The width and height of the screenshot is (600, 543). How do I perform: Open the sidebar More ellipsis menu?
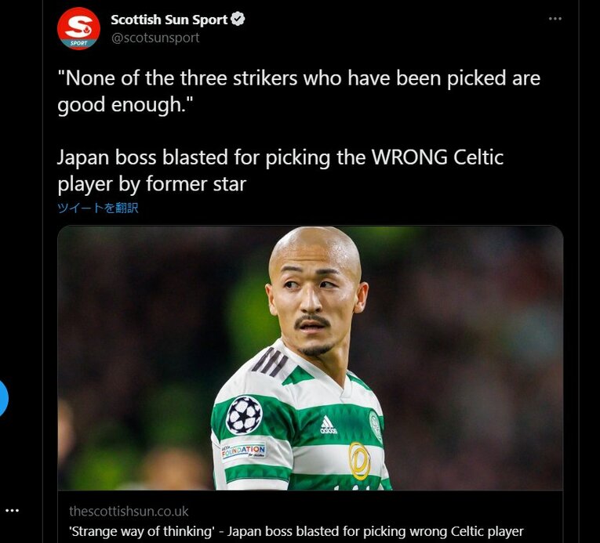[x=12, y=511]
